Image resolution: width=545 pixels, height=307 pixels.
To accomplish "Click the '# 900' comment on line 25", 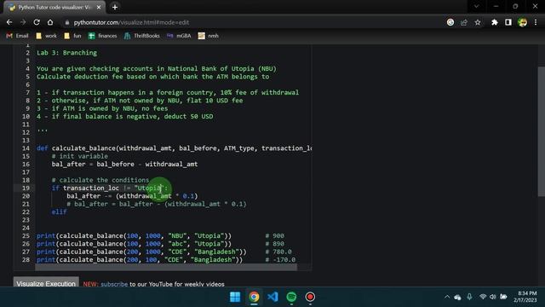I will (274, 235).
